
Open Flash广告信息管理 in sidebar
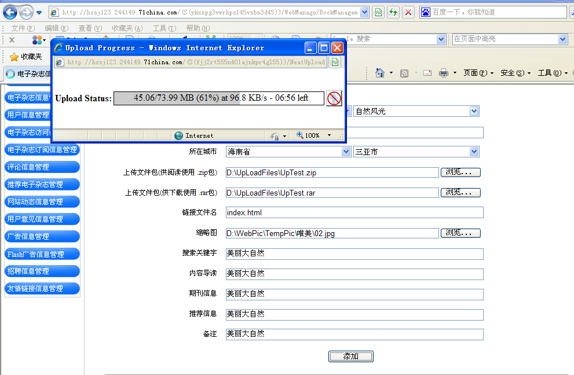42,254
